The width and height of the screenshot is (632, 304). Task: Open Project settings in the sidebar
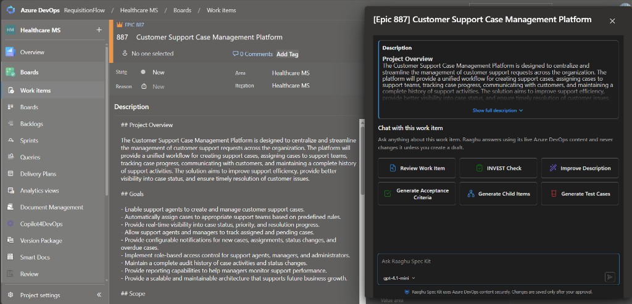tap(40, 295)
